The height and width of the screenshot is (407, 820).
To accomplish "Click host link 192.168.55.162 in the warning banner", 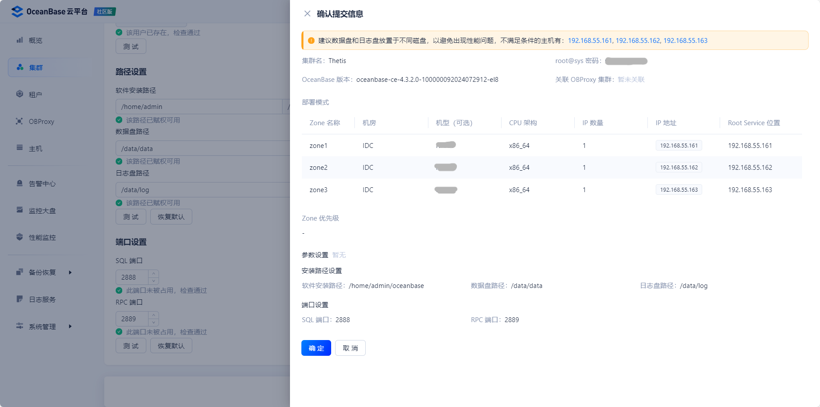I will click(638, 40).
